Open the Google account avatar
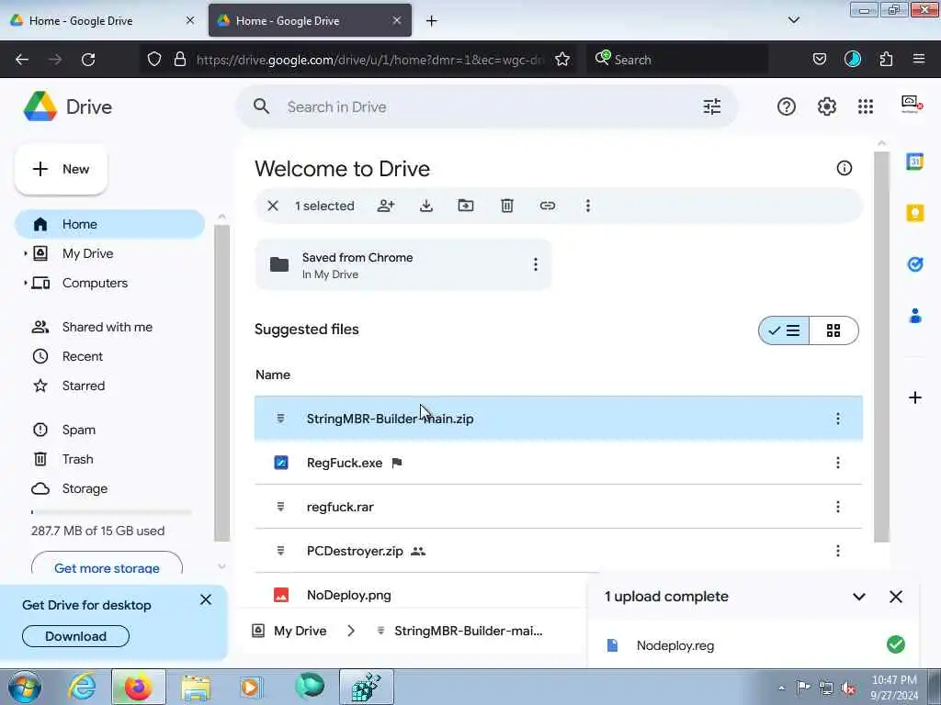The height and width of the screenshot is (705, 941). (911, 105)
